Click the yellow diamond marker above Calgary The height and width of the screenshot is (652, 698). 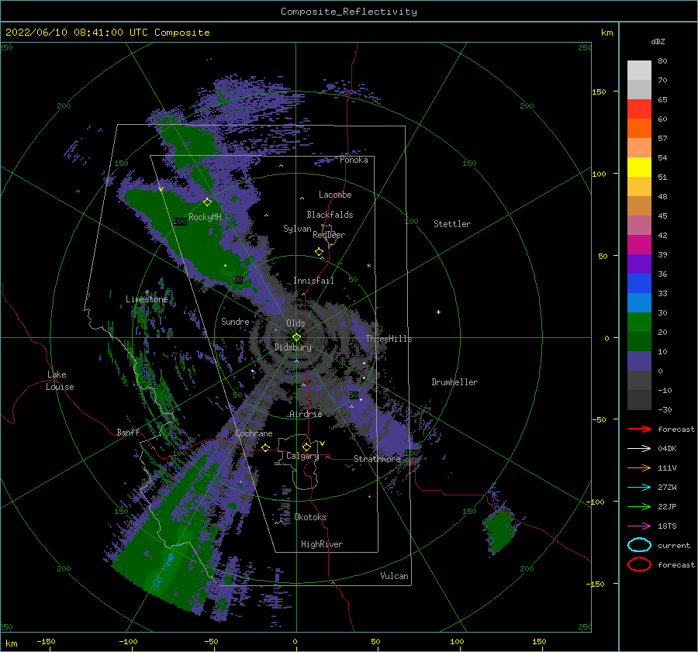tap(306, 447)
